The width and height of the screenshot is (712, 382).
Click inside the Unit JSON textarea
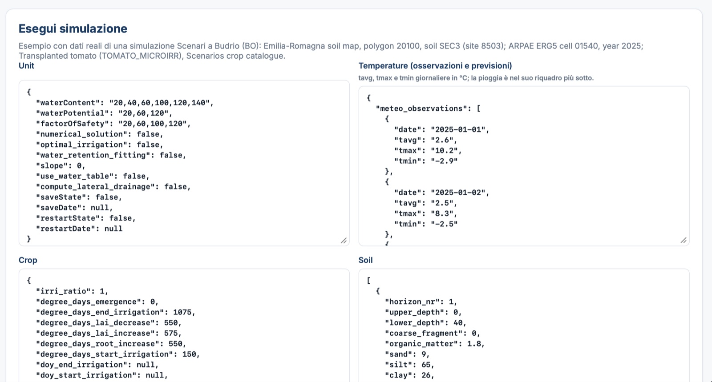pyautogui.click(x=184, y=163)
